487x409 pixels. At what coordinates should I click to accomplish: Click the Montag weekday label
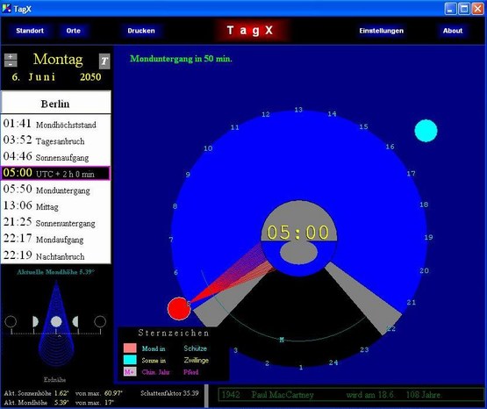[58, 59]
